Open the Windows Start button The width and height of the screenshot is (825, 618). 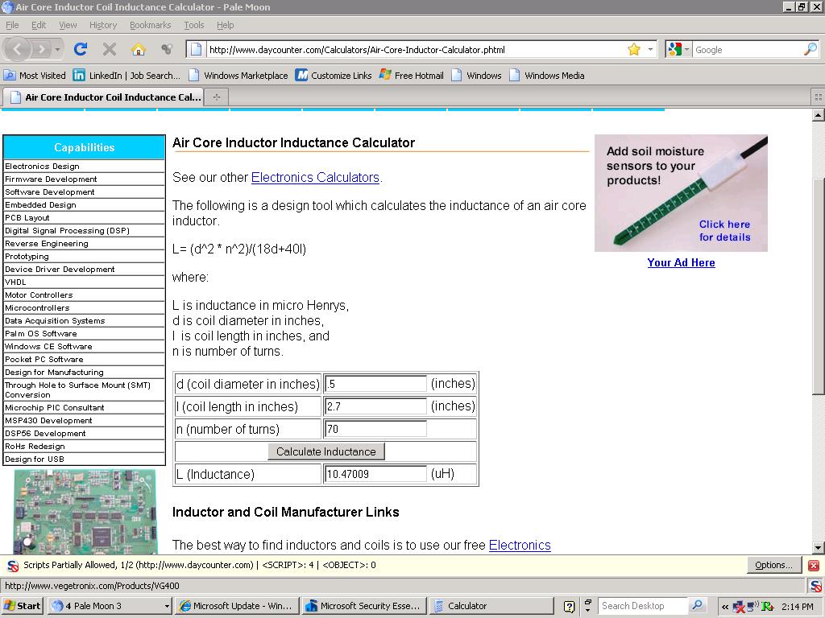[x=22, y=606]
